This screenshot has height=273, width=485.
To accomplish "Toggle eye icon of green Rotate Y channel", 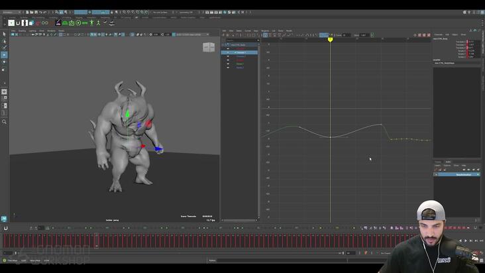I will point(228,64).
